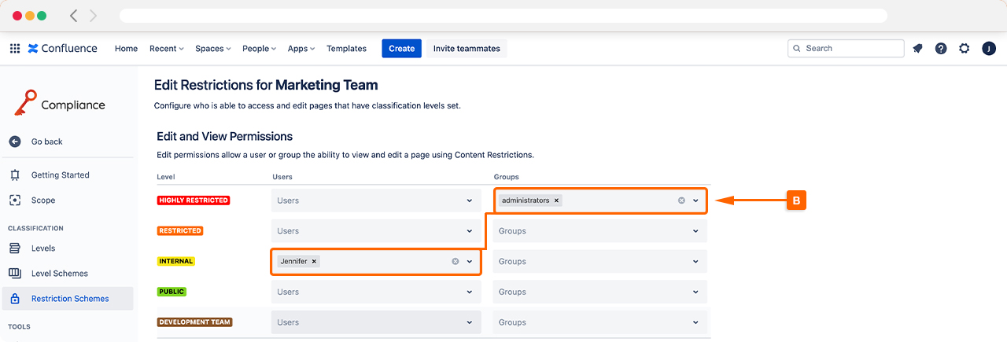
Task: Expand Groups dropdown for Restricted level
Action: [x=695, y=231]
